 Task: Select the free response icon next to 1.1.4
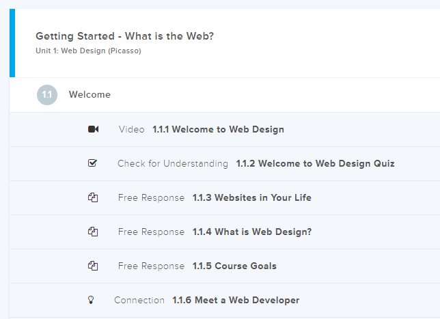click(93, 232)
